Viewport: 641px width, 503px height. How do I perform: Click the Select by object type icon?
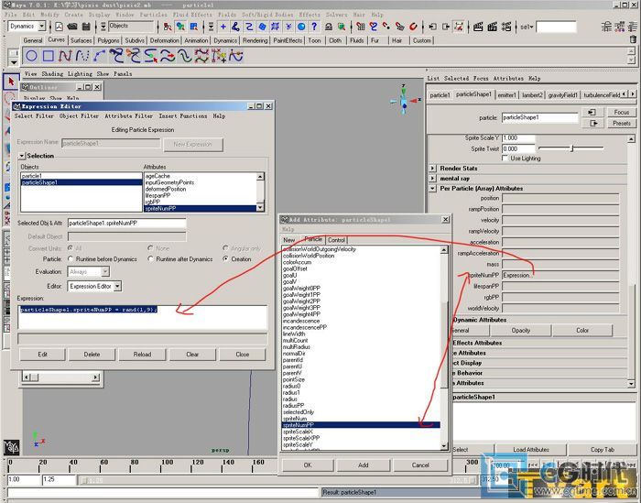pos(180,27)
